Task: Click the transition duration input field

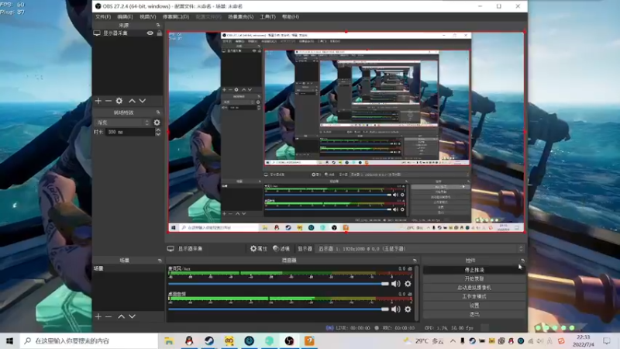Action: 130,132
